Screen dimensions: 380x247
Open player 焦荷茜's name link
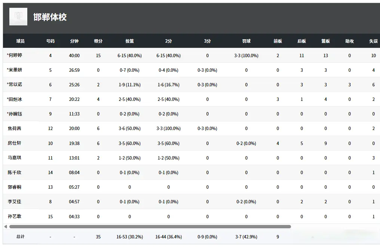coord(15,128)
